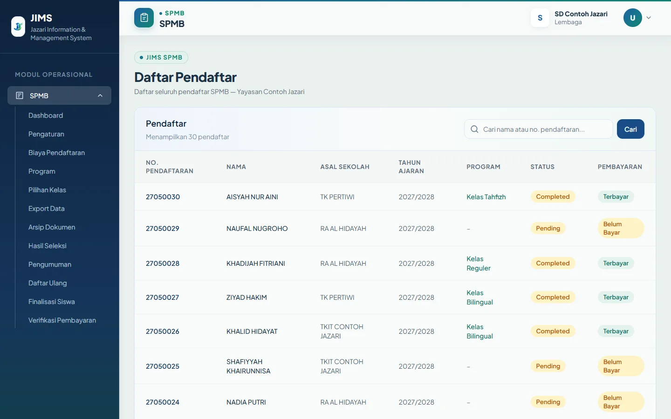
Task: Expand the user account dropdown arrow
Action: (649, 18)
